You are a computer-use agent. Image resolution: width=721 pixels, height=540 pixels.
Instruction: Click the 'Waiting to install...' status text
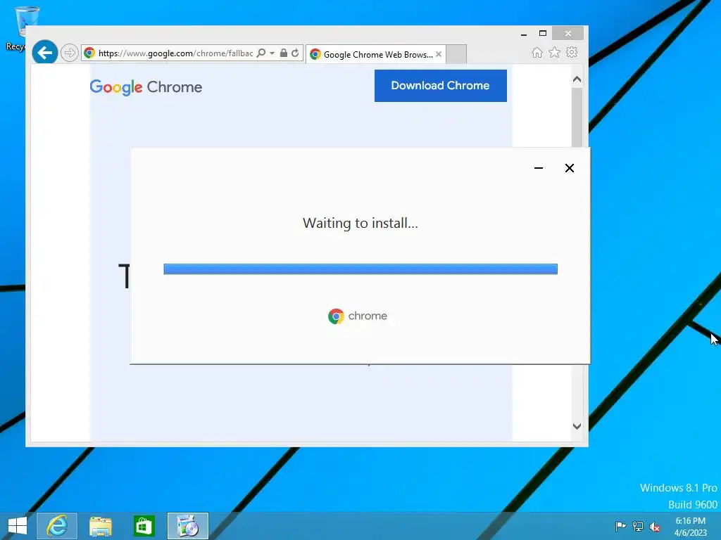pos(360,223)
